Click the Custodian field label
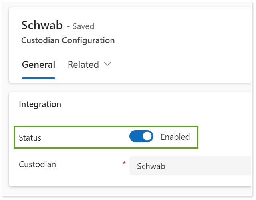Viewport: 256px width, 200px height. (38, 164)
